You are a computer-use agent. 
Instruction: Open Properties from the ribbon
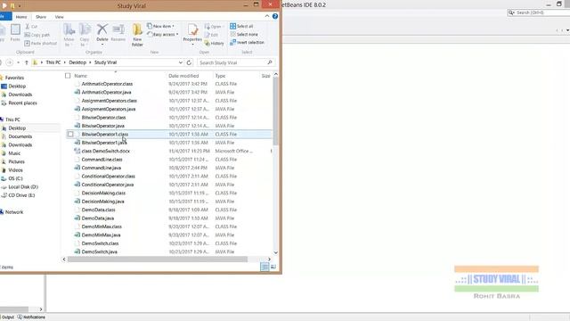click(x=192, y=33)
